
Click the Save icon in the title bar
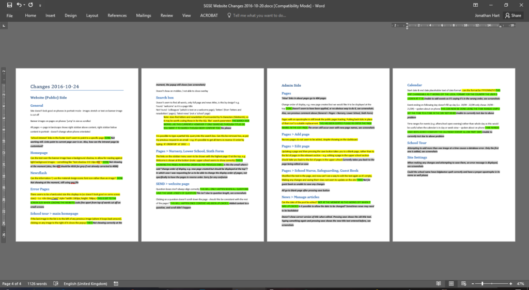click(x=9, y=5)
